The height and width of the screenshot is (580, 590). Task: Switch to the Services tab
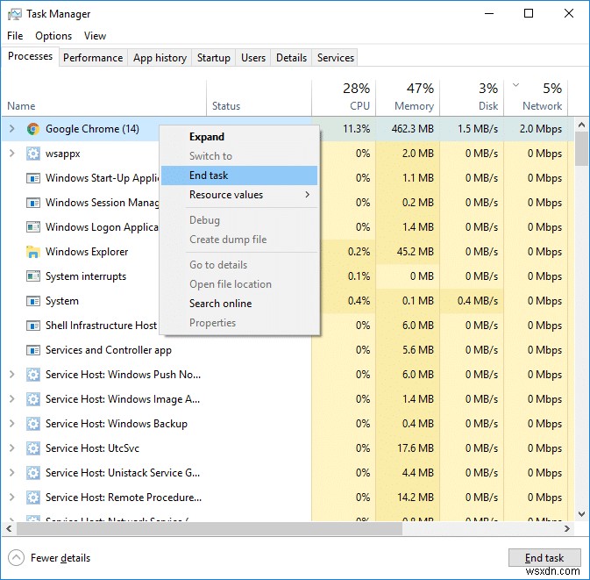(x=336, y=58)
